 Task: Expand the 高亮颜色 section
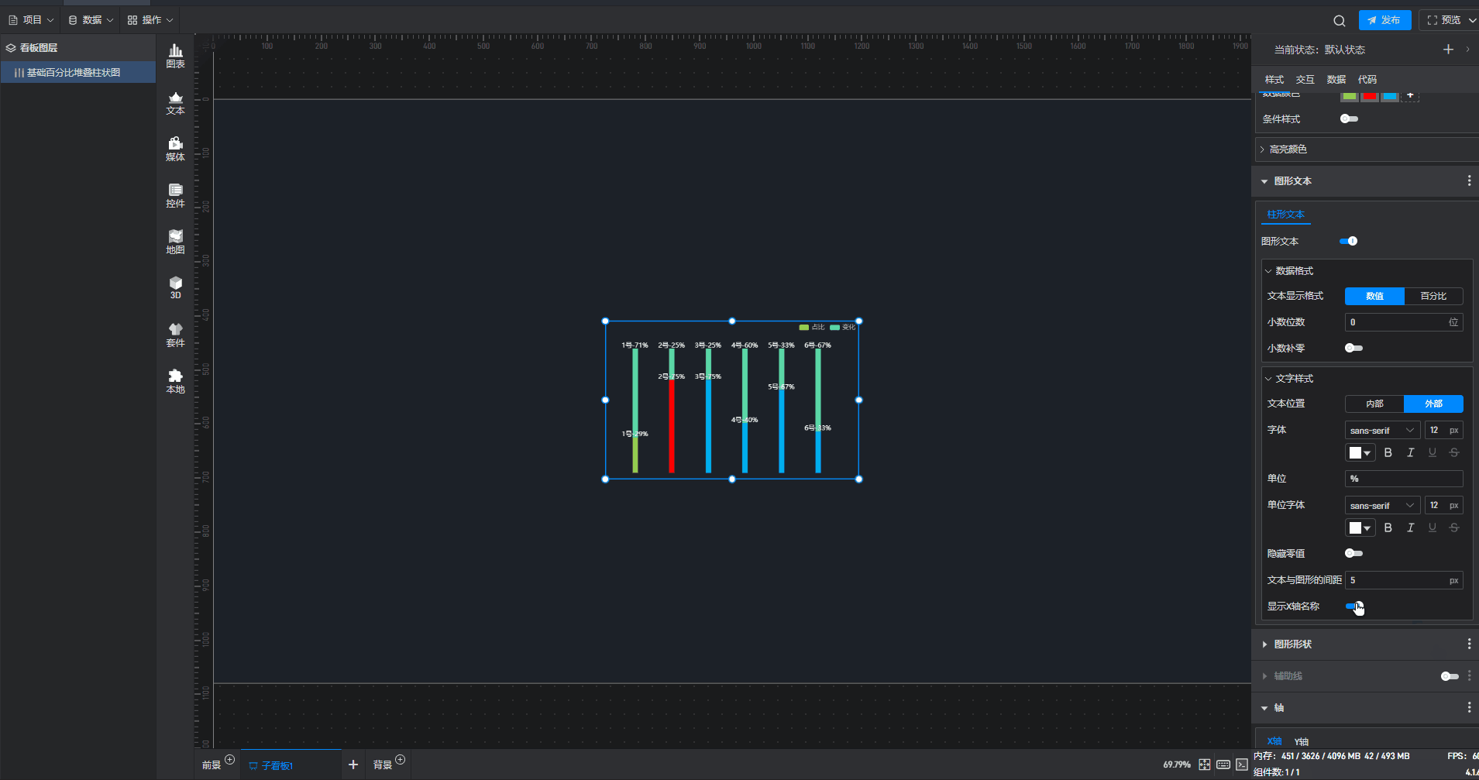click(x=1288, y=149)
